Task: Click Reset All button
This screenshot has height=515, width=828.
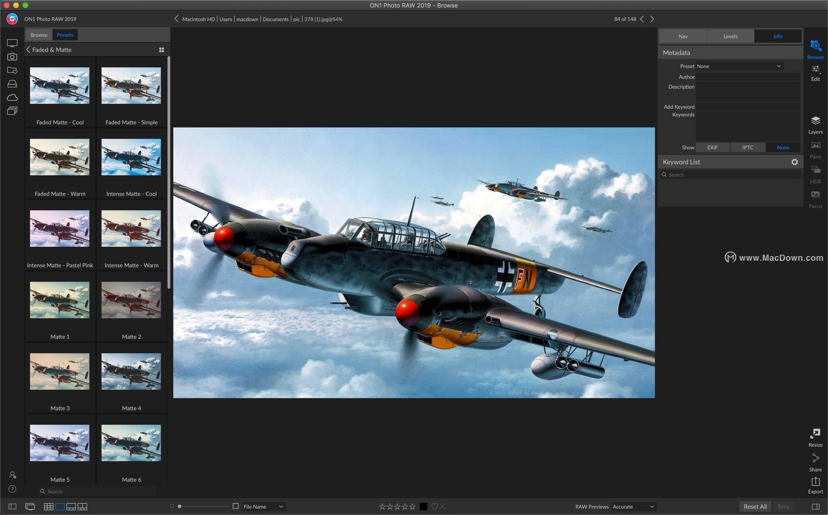Action: tap(755, 507)
